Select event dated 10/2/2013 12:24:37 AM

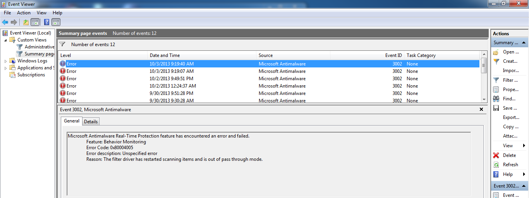point(269,86)
